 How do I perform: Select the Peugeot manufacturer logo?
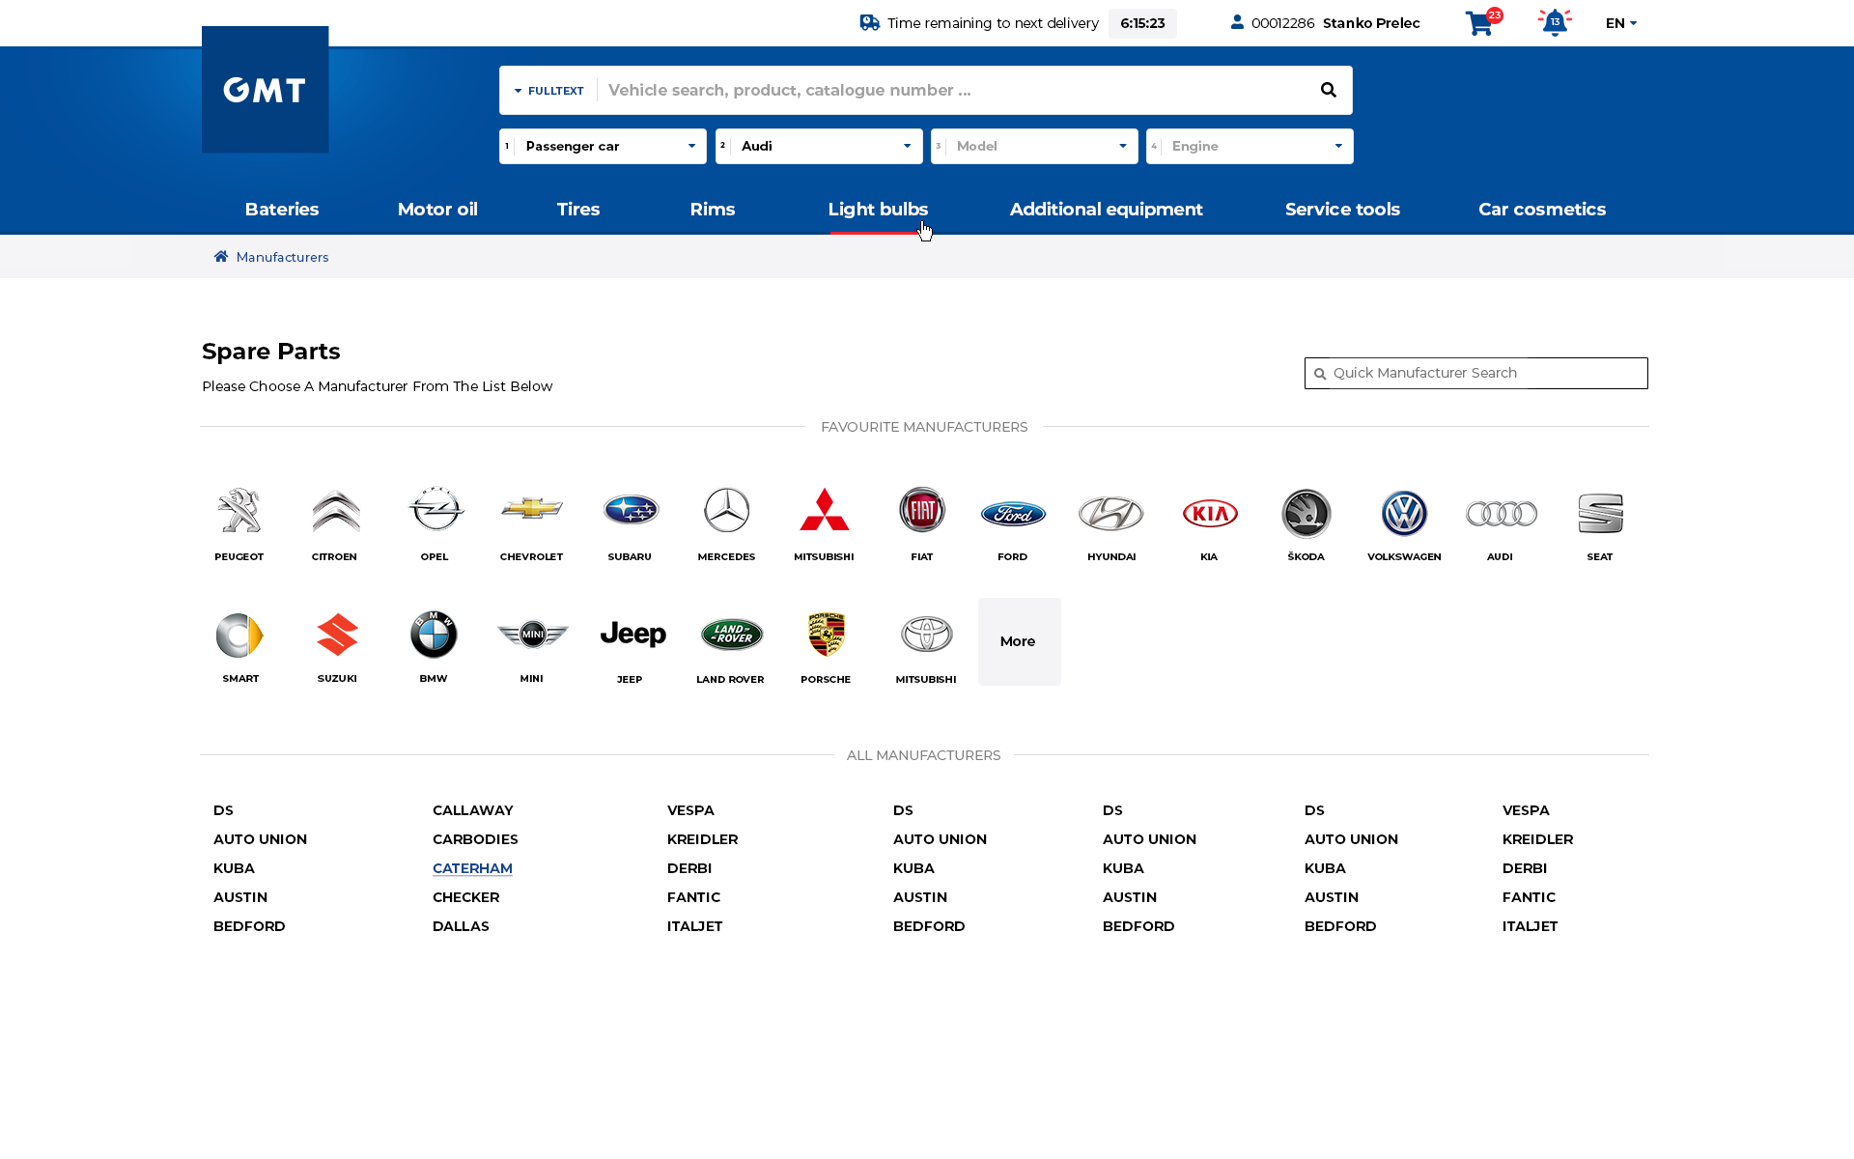point(239,511)
